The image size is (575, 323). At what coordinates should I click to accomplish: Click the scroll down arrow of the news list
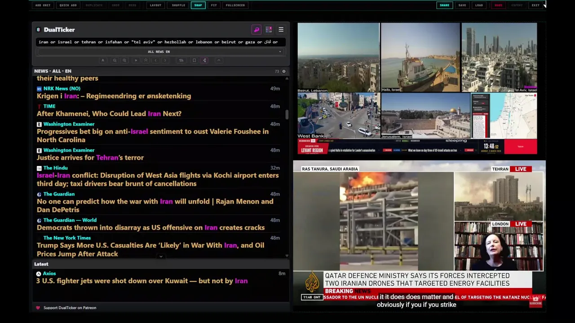287,256
